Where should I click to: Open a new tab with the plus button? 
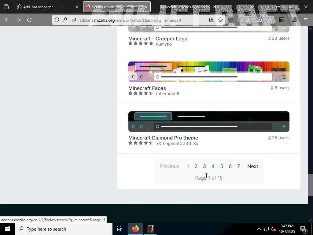226,7
